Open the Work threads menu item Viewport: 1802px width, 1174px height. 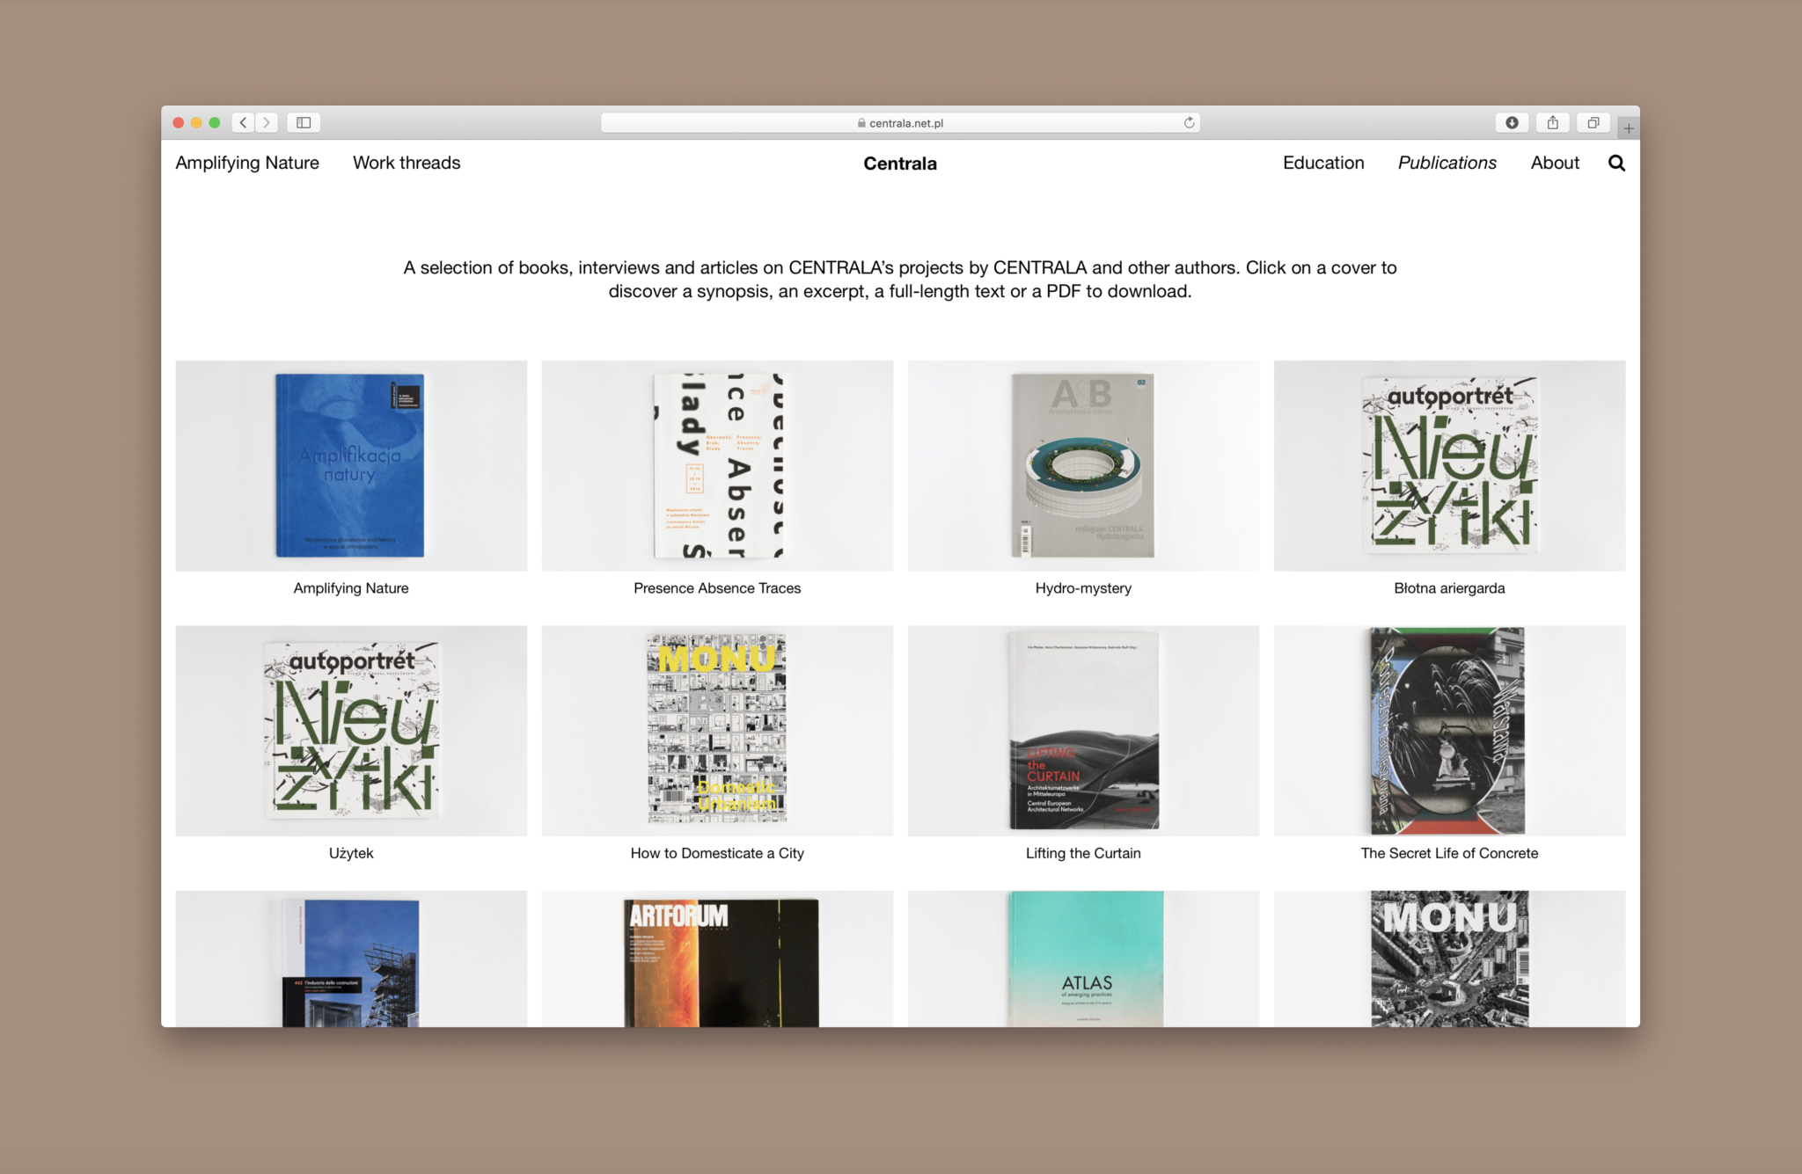pyautogui.click(x=407, y=163)
